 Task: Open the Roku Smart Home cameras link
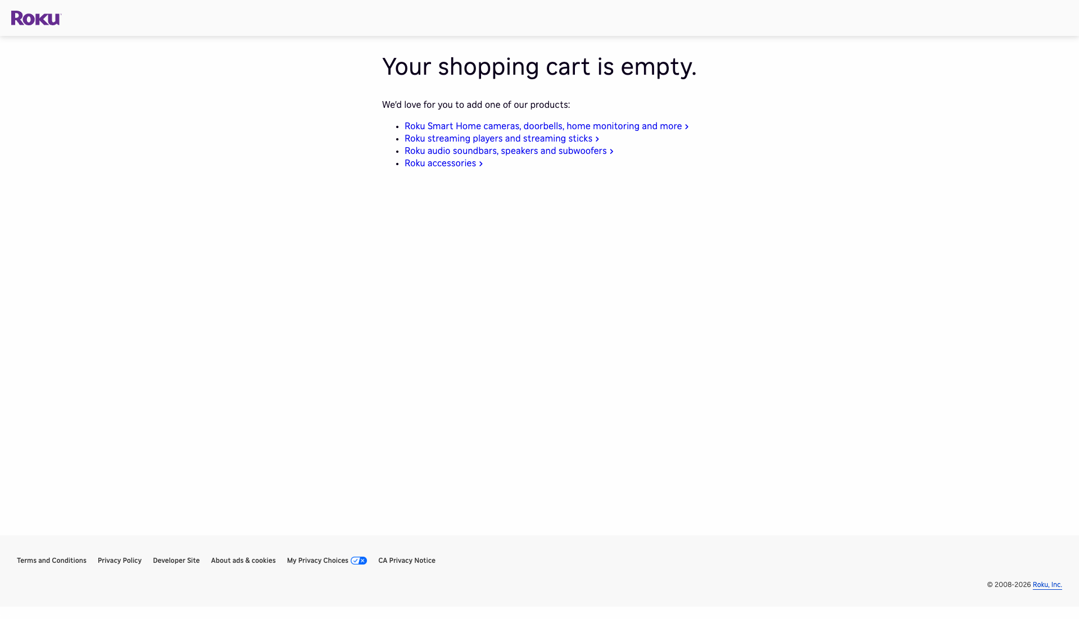coord(542,126)
